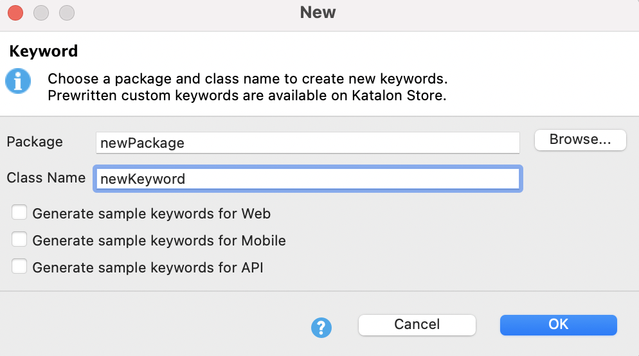This screenshot has width=639, height=356.
Task: Click the gray zoom window button
Action: (66, 13)
